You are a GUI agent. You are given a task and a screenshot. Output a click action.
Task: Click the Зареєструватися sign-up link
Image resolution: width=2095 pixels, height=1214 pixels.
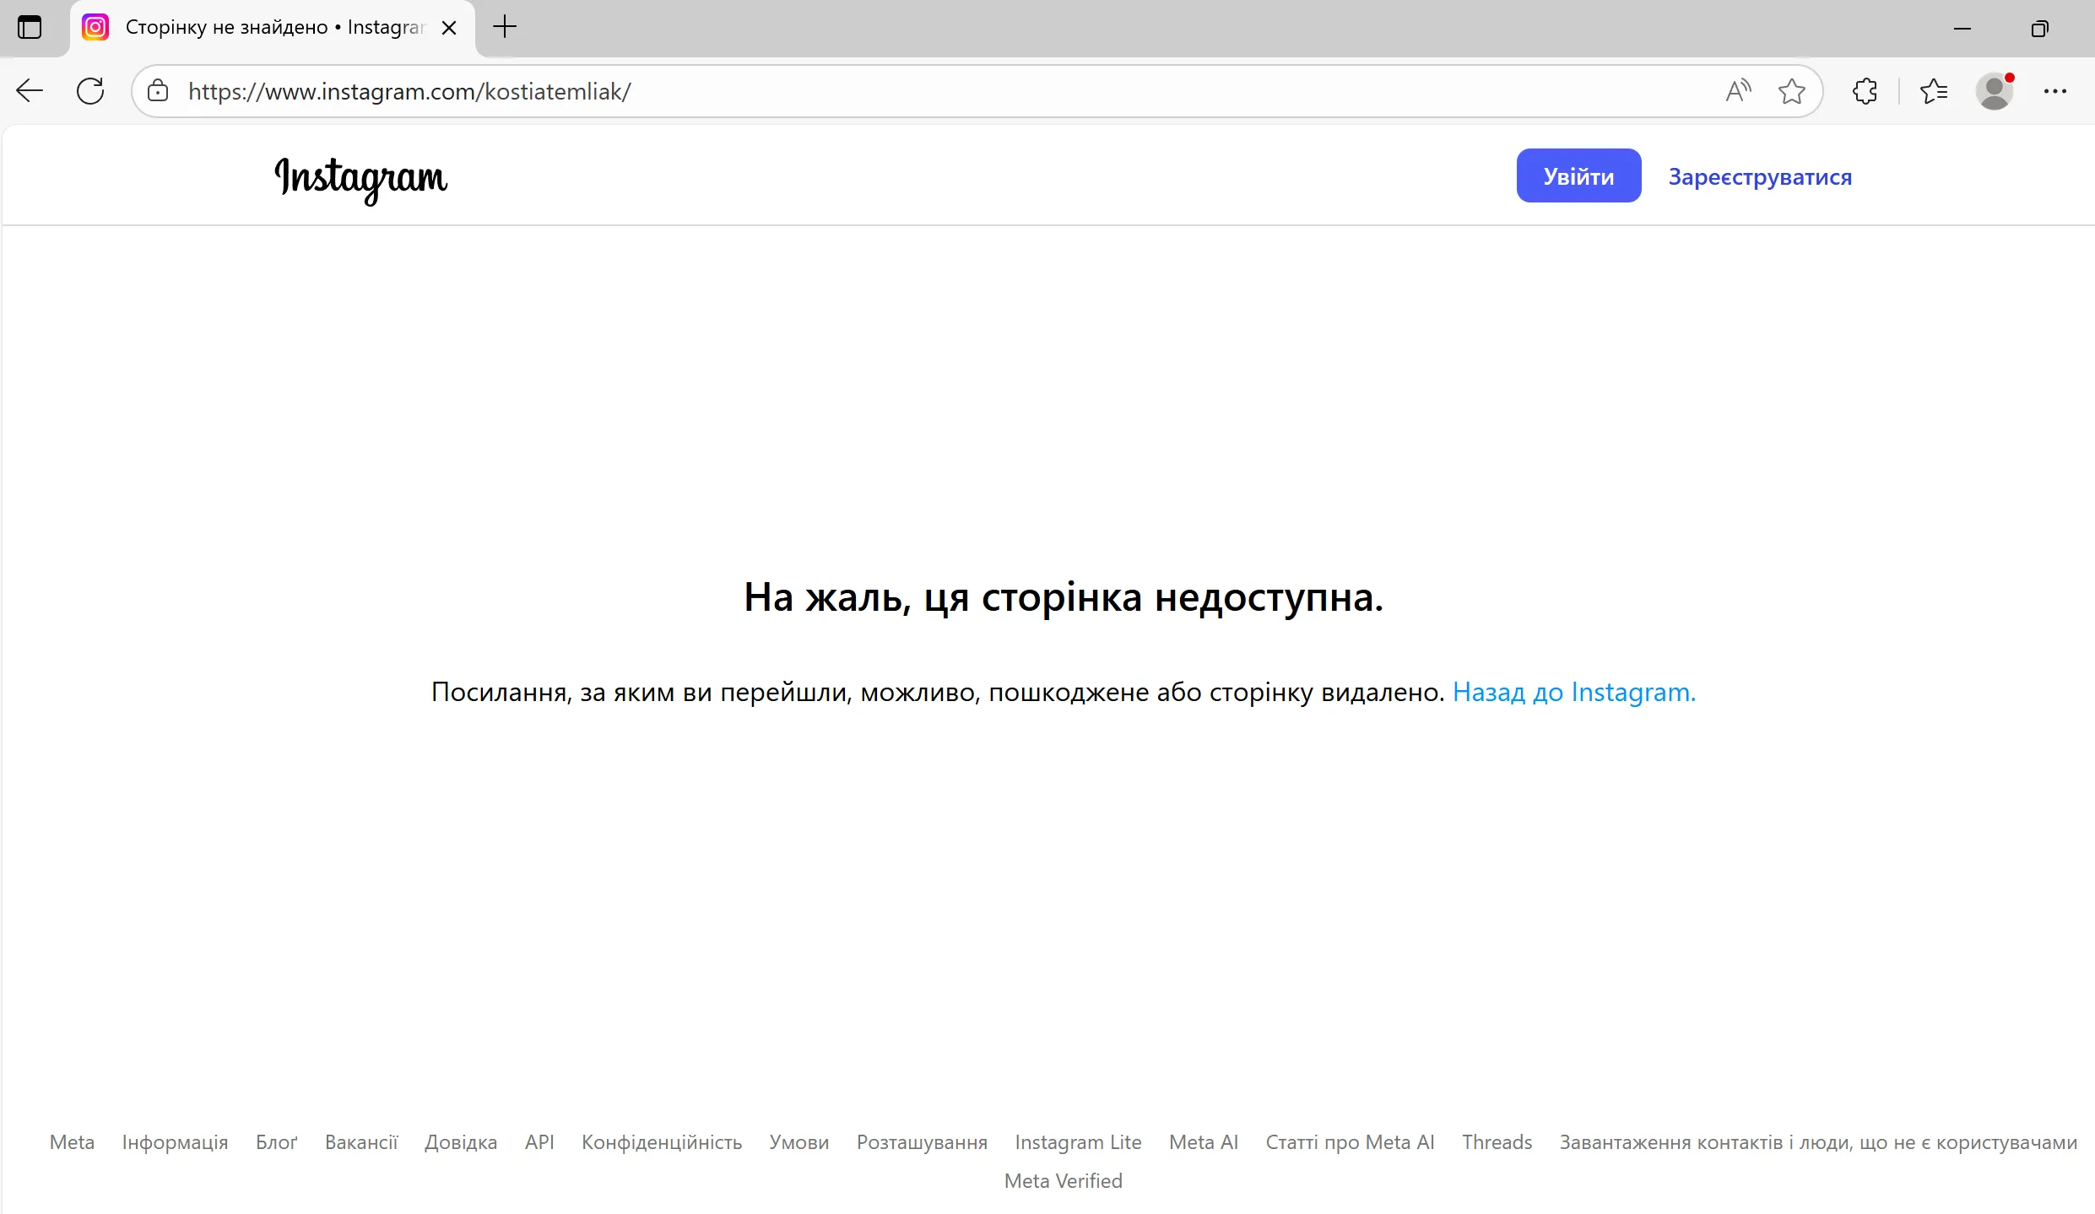[1760, 177]
